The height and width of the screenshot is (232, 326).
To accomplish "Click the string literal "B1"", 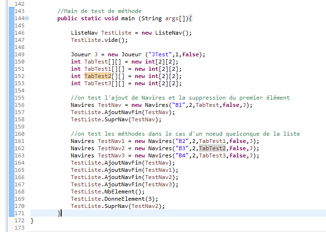I will (179, 105).
